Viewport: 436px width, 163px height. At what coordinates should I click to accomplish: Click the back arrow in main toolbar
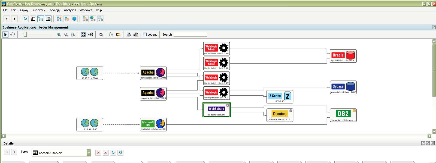coord(7,19)
